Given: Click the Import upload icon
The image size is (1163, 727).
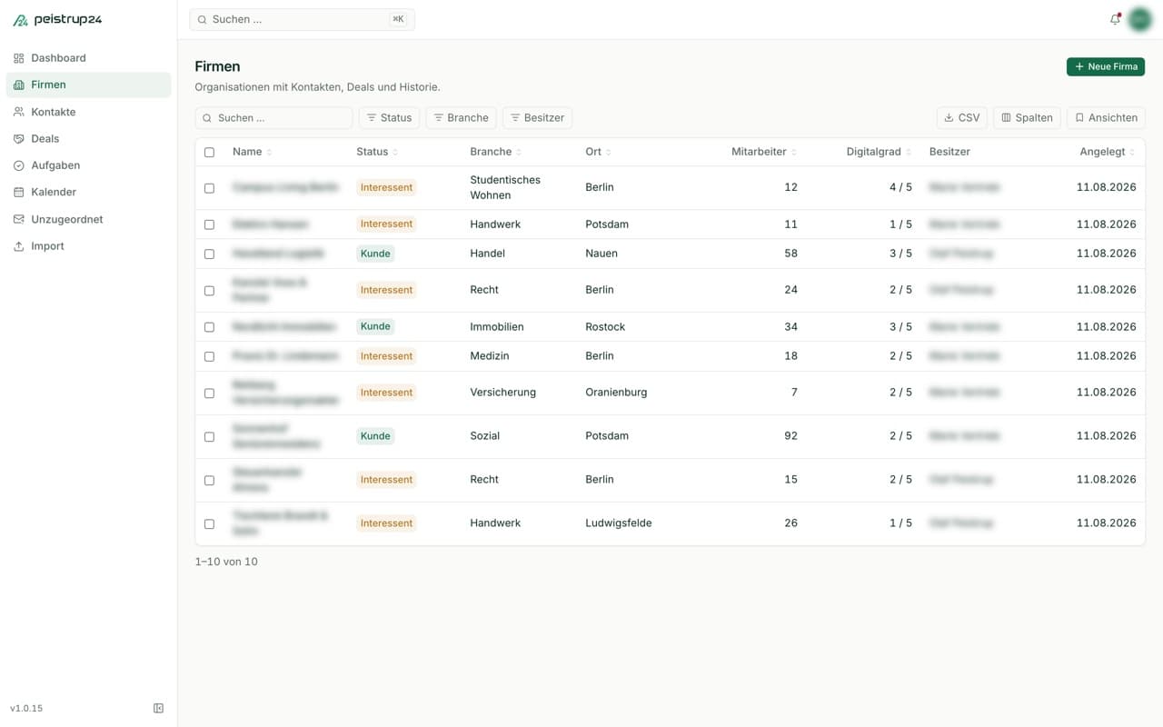Looking at the screenshot, I should point(18,246).
